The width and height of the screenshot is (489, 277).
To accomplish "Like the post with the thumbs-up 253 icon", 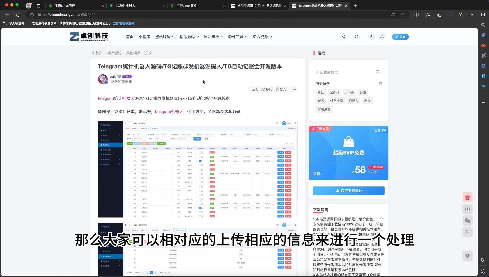I will click(x=281, y=89).
